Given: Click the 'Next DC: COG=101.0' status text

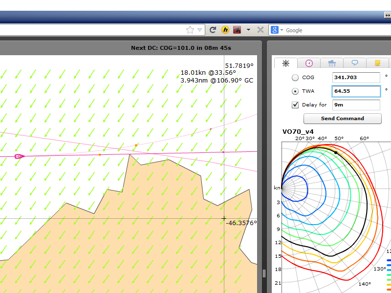Looking at the screenshot, I should (x=181, y=48).
